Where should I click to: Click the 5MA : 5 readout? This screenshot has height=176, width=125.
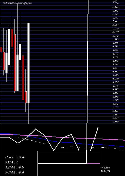(x=12, y=162)
